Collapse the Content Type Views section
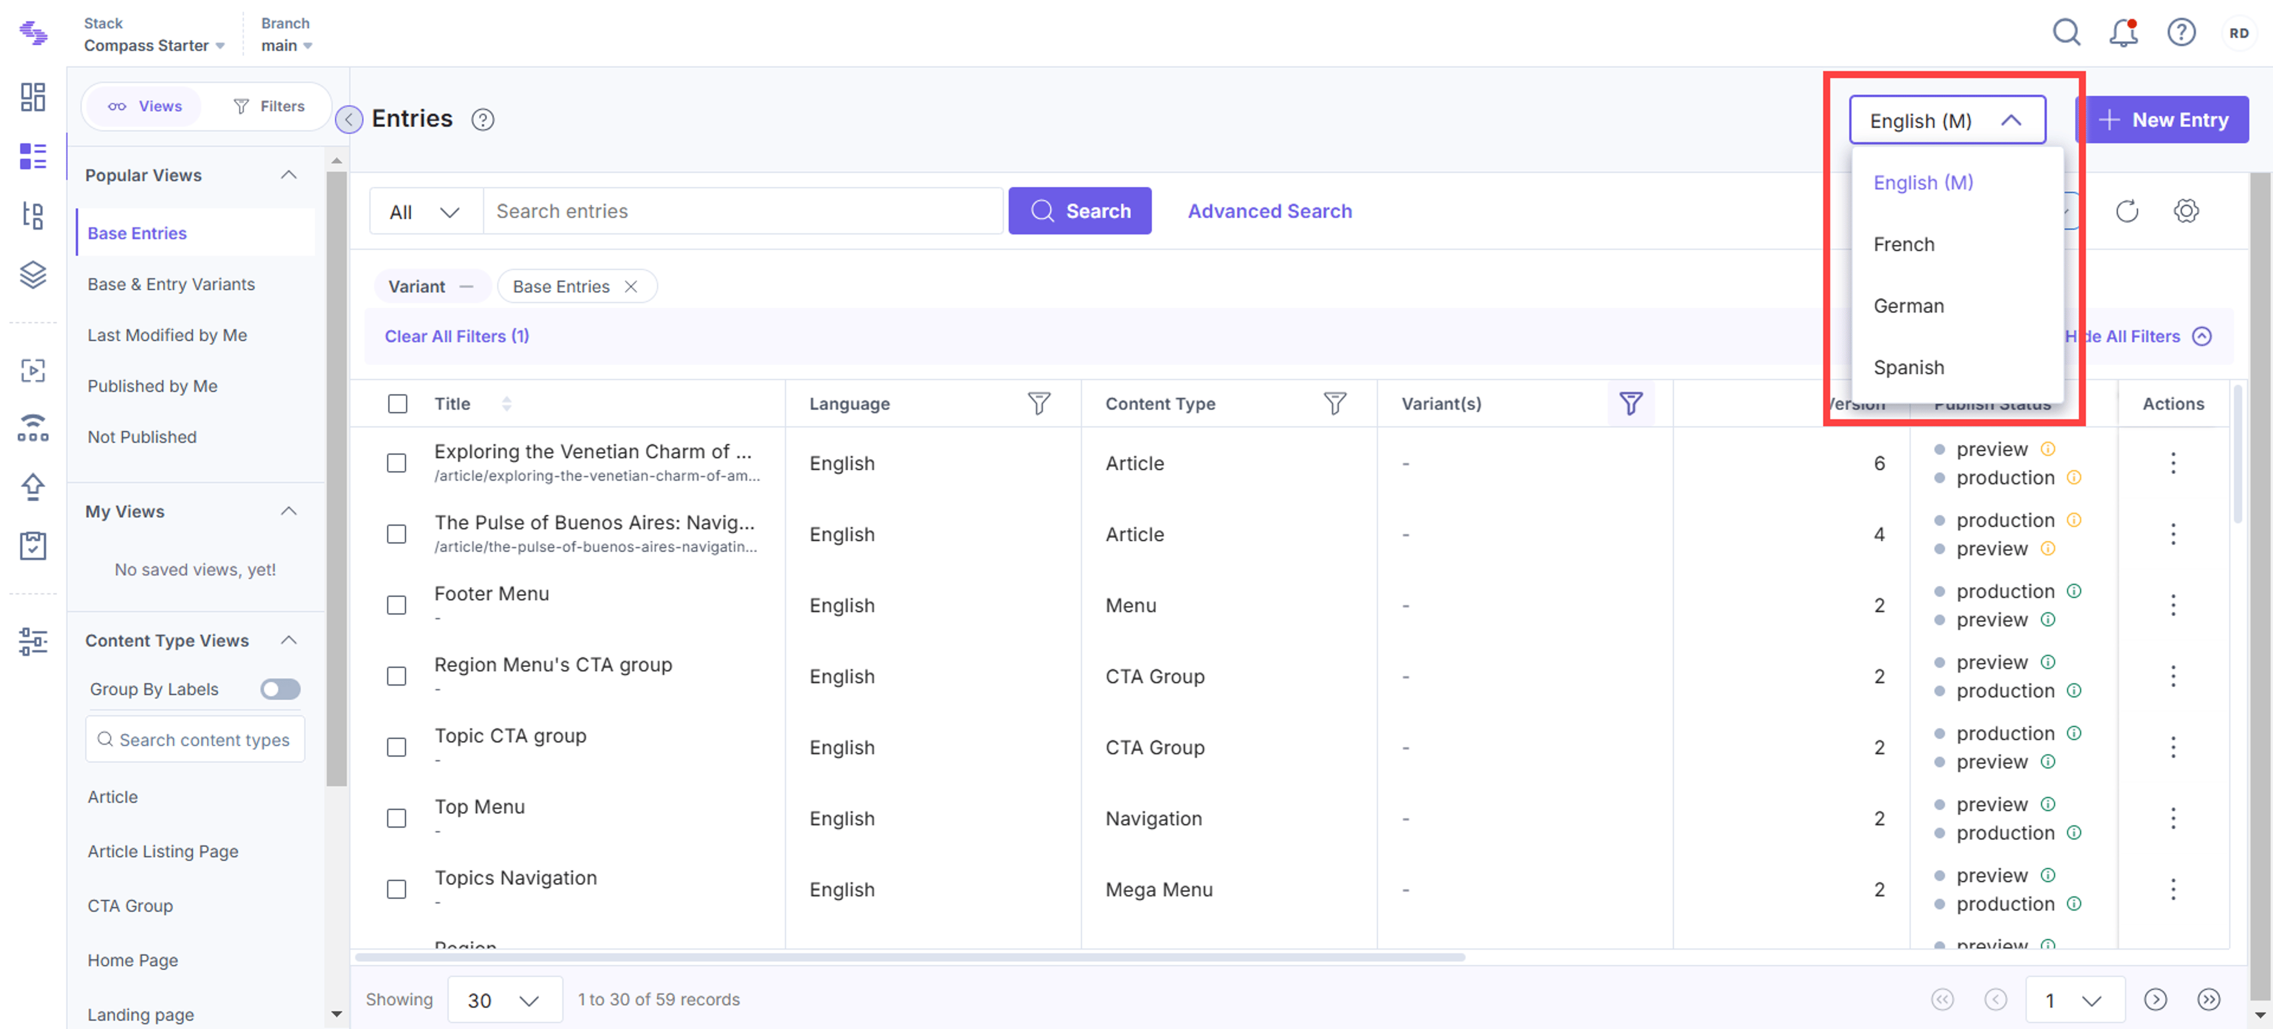 tap(288, 640)
